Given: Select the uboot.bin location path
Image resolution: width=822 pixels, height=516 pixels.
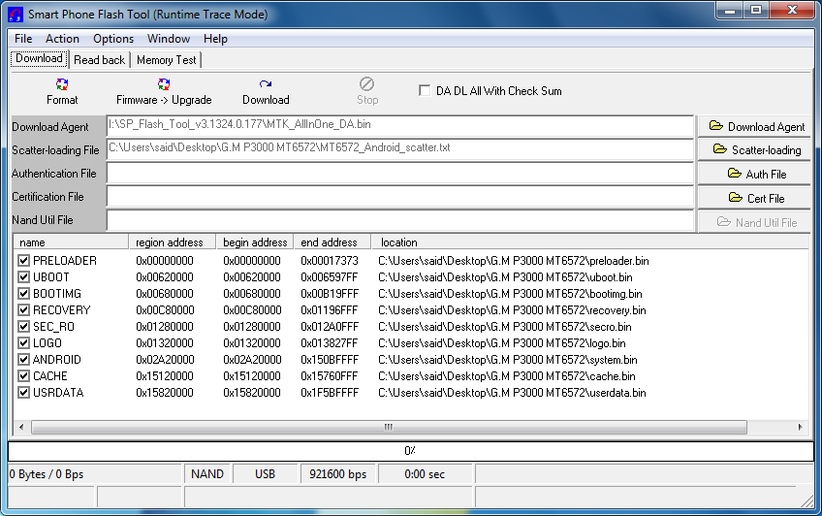Looking at the screenshot, I should (505, 276).
